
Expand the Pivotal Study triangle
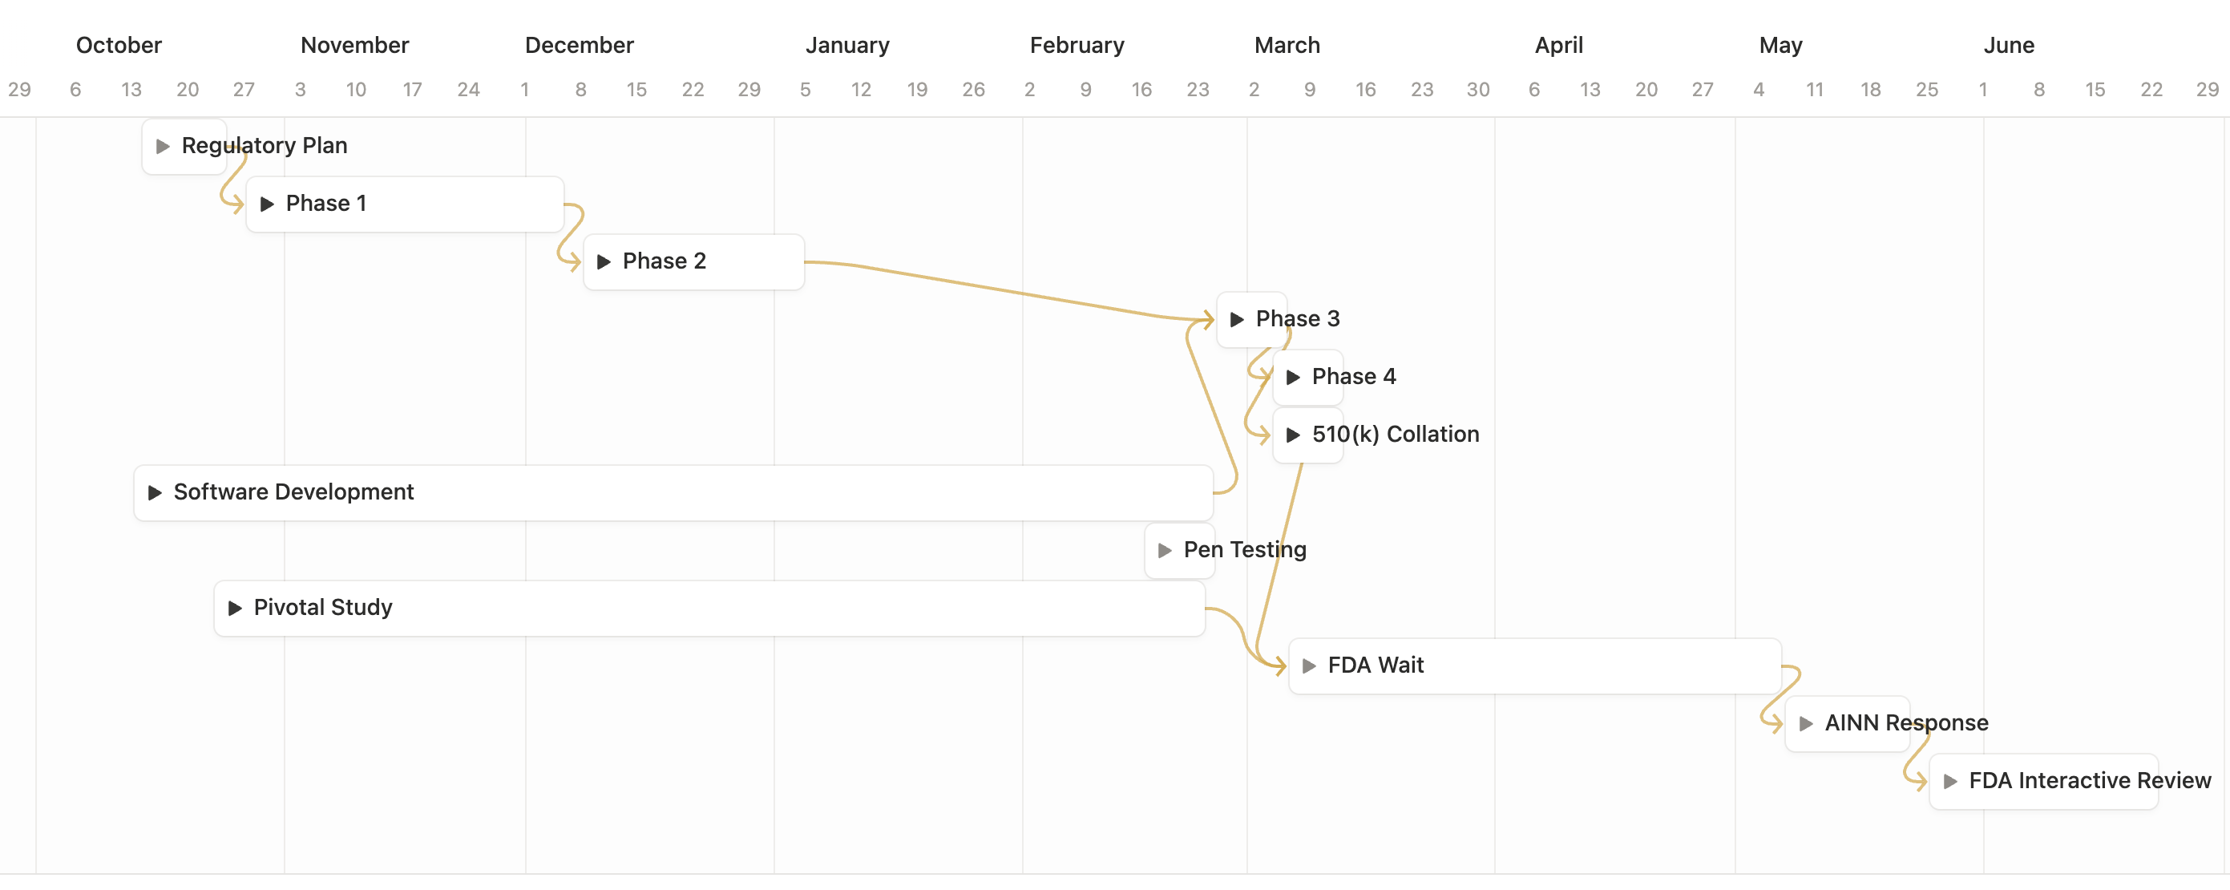click(235, 608)
